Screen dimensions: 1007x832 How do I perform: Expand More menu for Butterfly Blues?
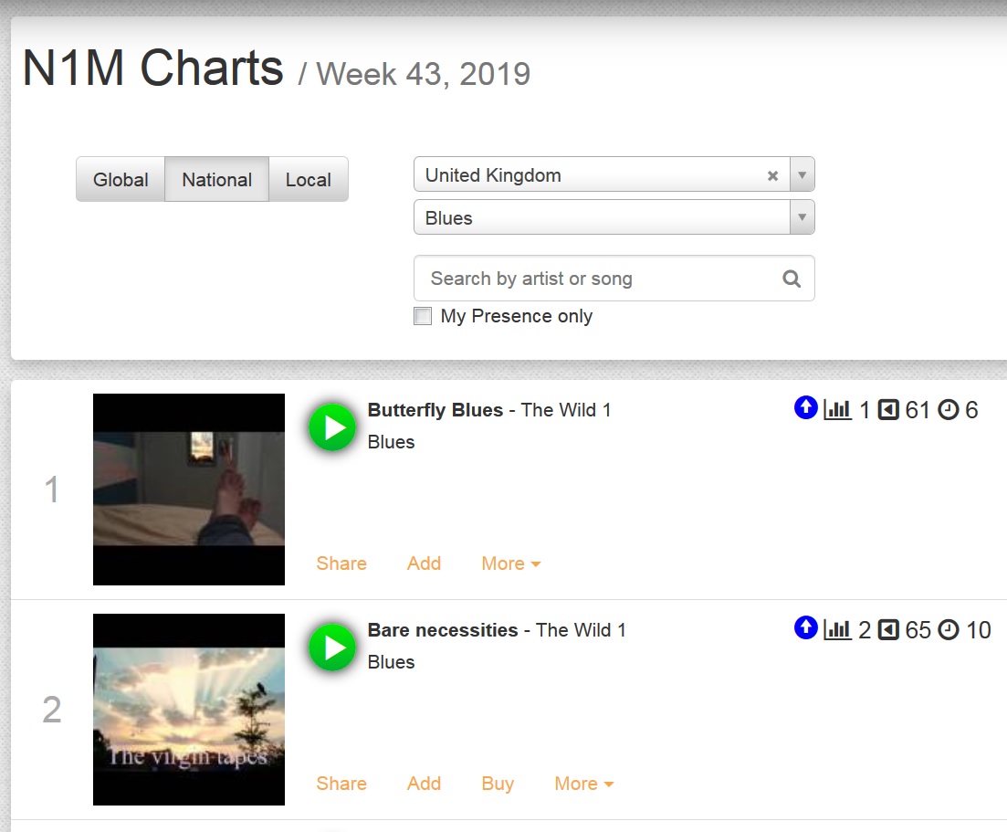(511, 563)
